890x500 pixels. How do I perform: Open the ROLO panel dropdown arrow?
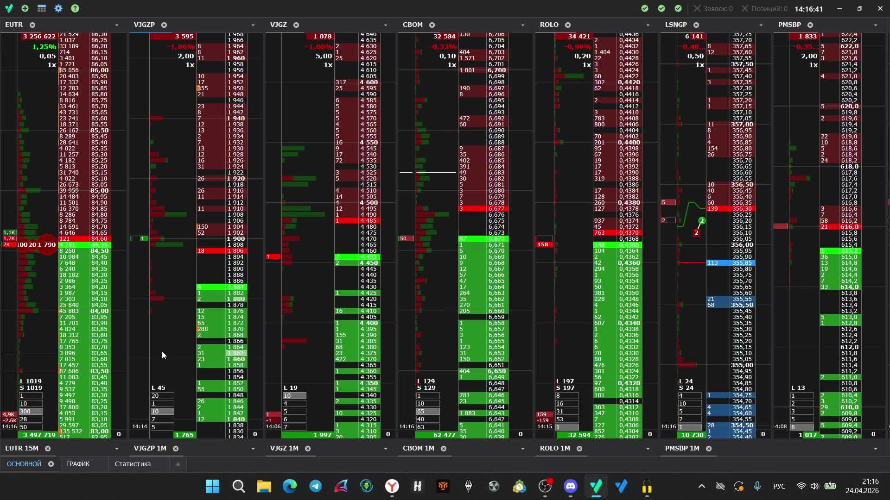point(648,25)
